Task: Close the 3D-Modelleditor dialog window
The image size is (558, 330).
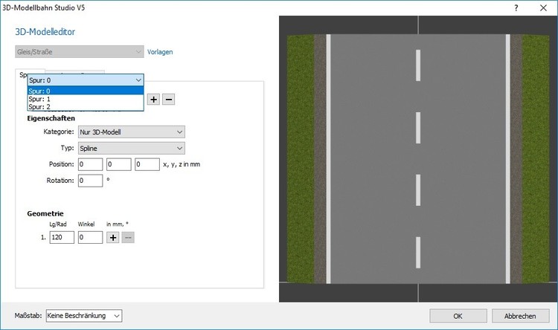Action: (543, 8)
